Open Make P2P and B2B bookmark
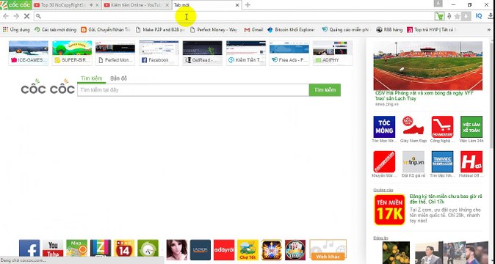The height and width of the screenshot is (264, 495). (x=160, y=29)
